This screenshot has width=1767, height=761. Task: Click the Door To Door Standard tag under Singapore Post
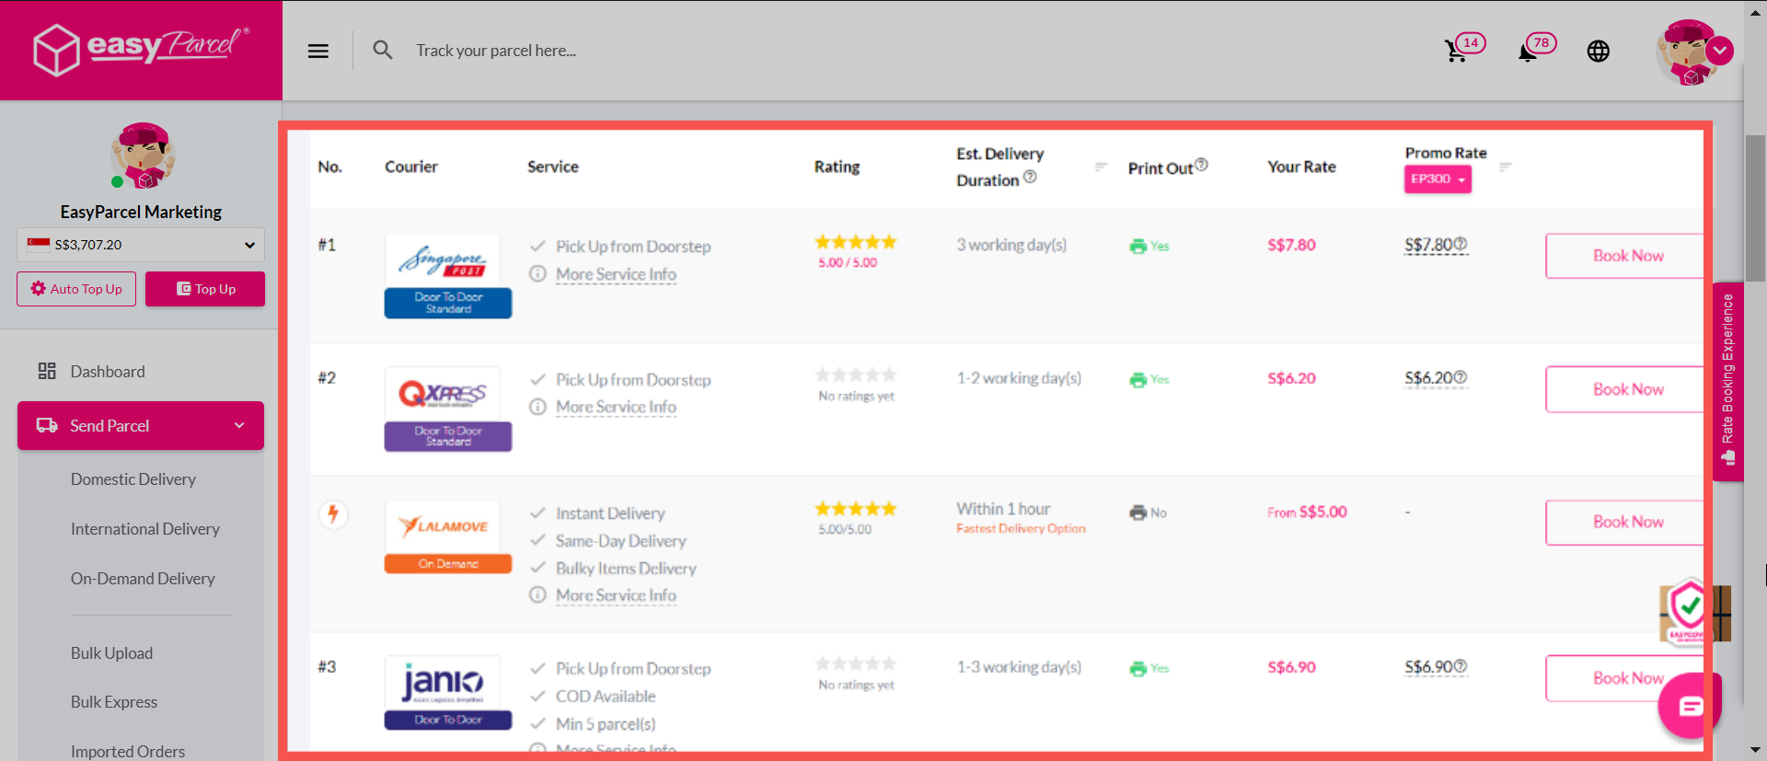pos(448,304)
